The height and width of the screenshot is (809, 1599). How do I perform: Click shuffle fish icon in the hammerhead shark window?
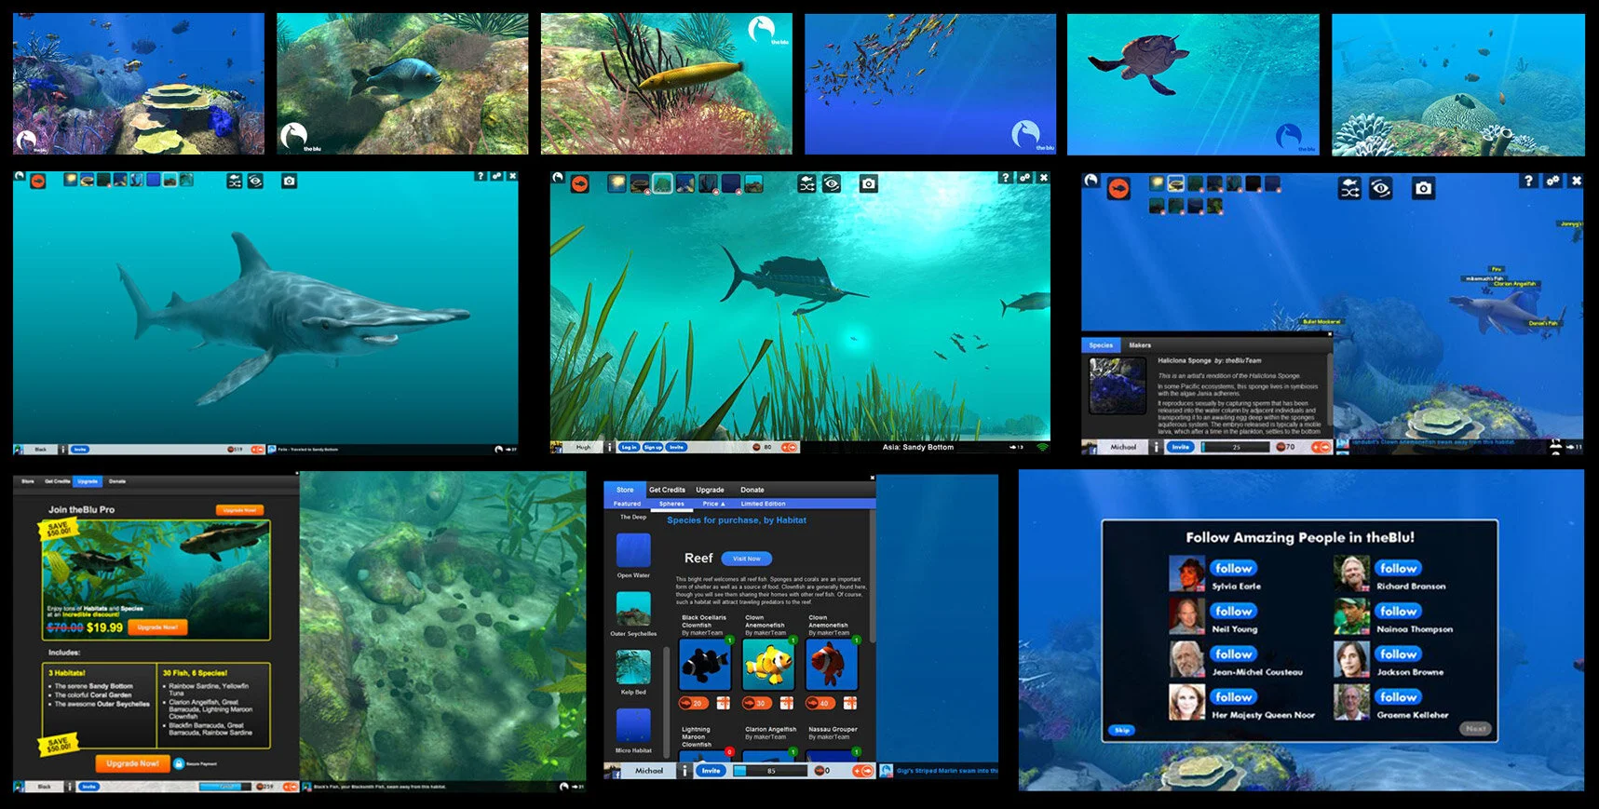235,181
